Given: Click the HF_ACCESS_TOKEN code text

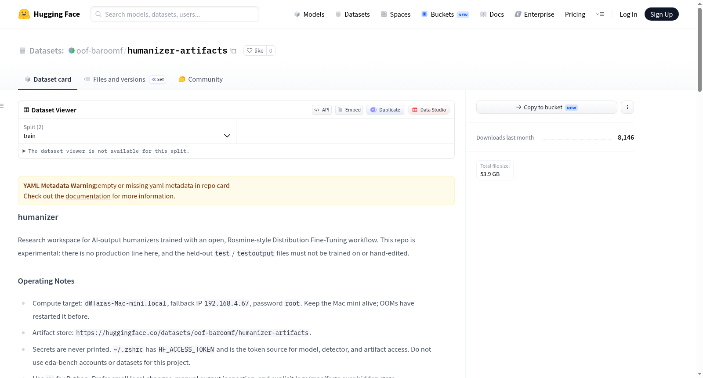Looking at the screenshot, I should pyautogui.click(x=186, y=349).
